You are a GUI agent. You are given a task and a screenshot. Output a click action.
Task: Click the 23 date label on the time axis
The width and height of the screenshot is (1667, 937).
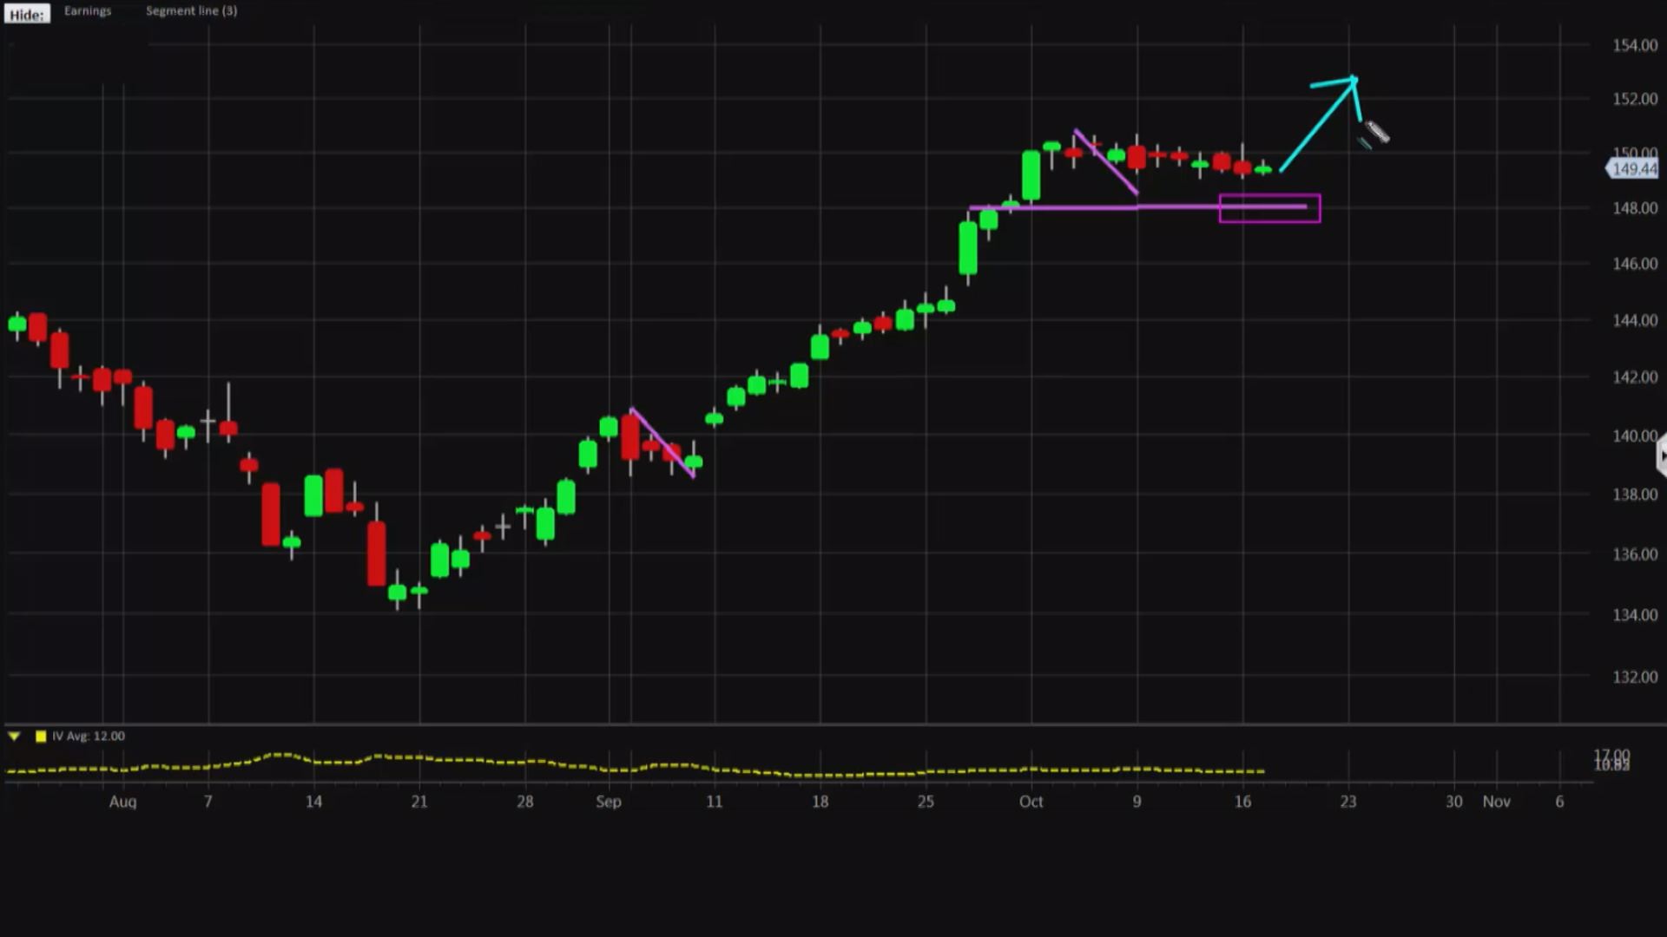click(1347, 802)
